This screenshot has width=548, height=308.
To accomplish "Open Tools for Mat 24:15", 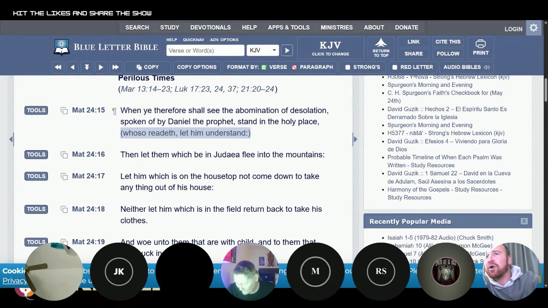I will [36, 110].
